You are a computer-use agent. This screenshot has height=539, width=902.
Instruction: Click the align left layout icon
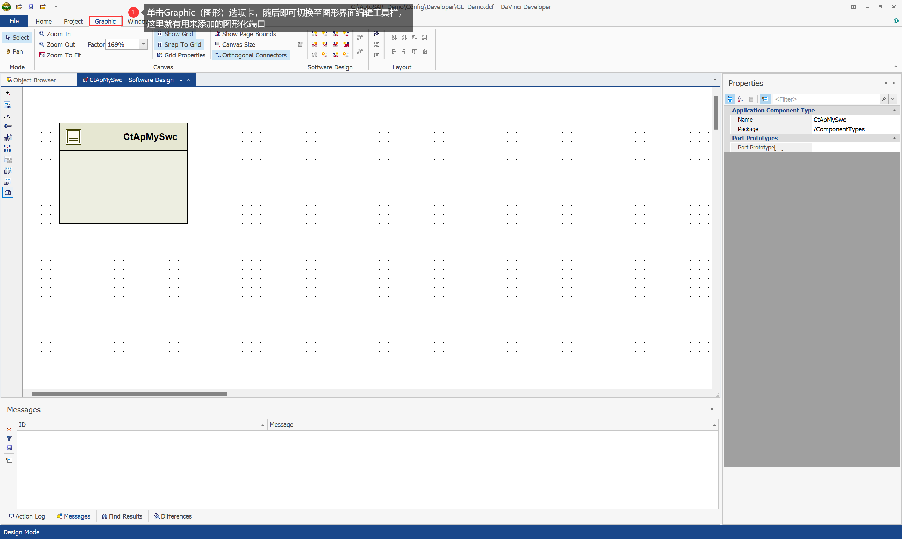[394, 51]
